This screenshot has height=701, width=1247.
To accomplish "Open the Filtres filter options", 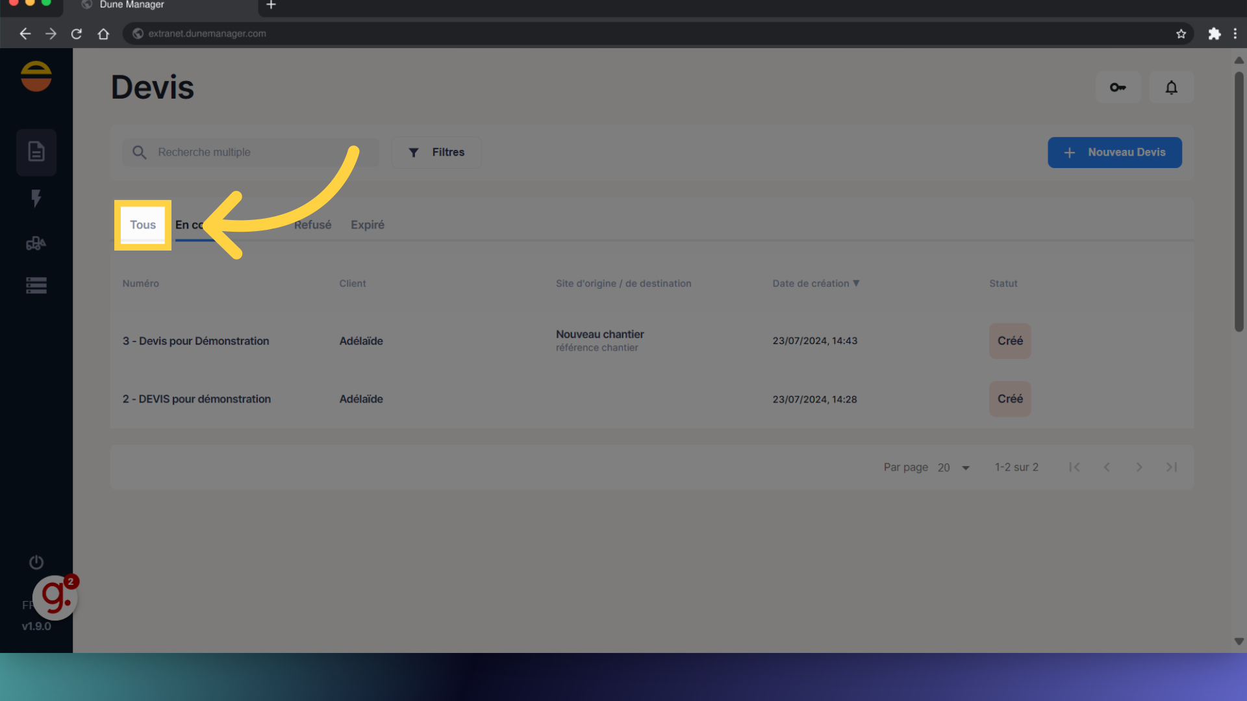I will click(x=436, y=152).
